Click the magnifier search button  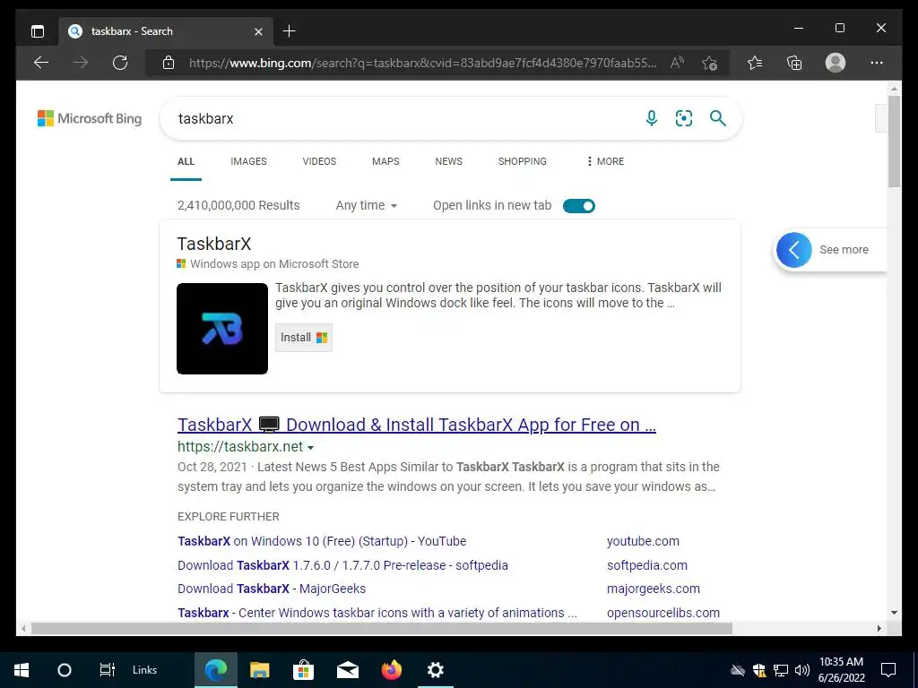718,119
